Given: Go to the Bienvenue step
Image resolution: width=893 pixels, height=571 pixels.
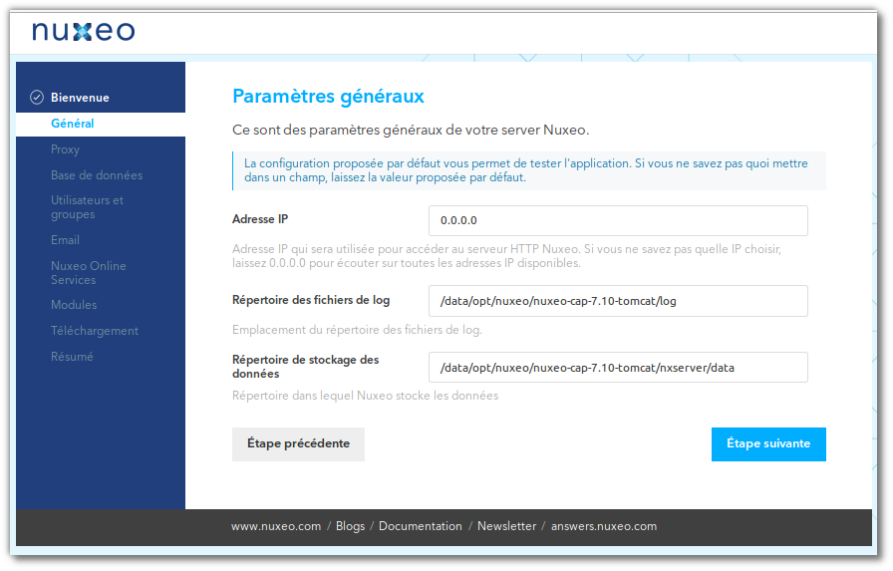Looking at the screenshot, I should pos(80,98).
